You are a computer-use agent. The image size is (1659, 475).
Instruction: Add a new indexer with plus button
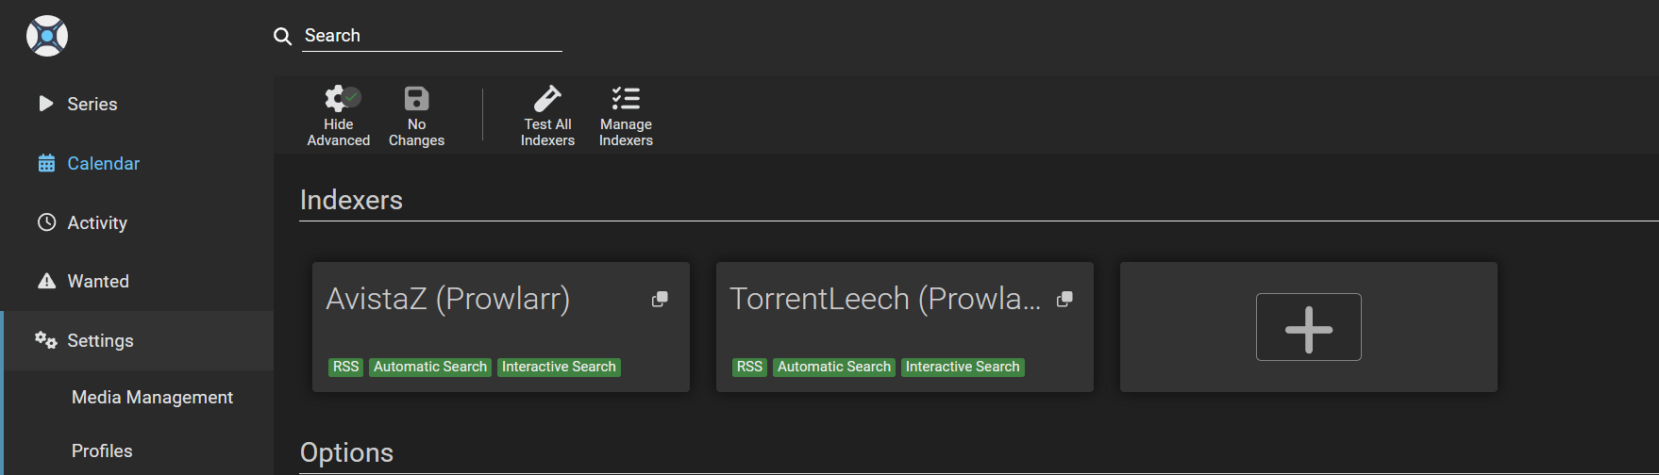click(1308, 327)
